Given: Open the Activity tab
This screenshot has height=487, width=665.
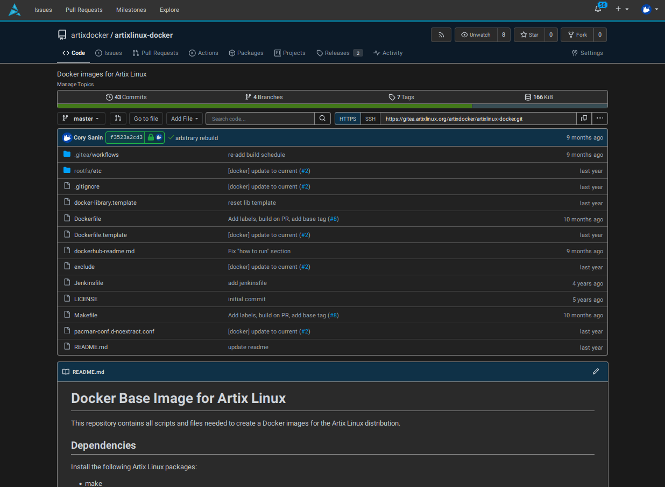Looking at the screenshot, I should [388, 53].
